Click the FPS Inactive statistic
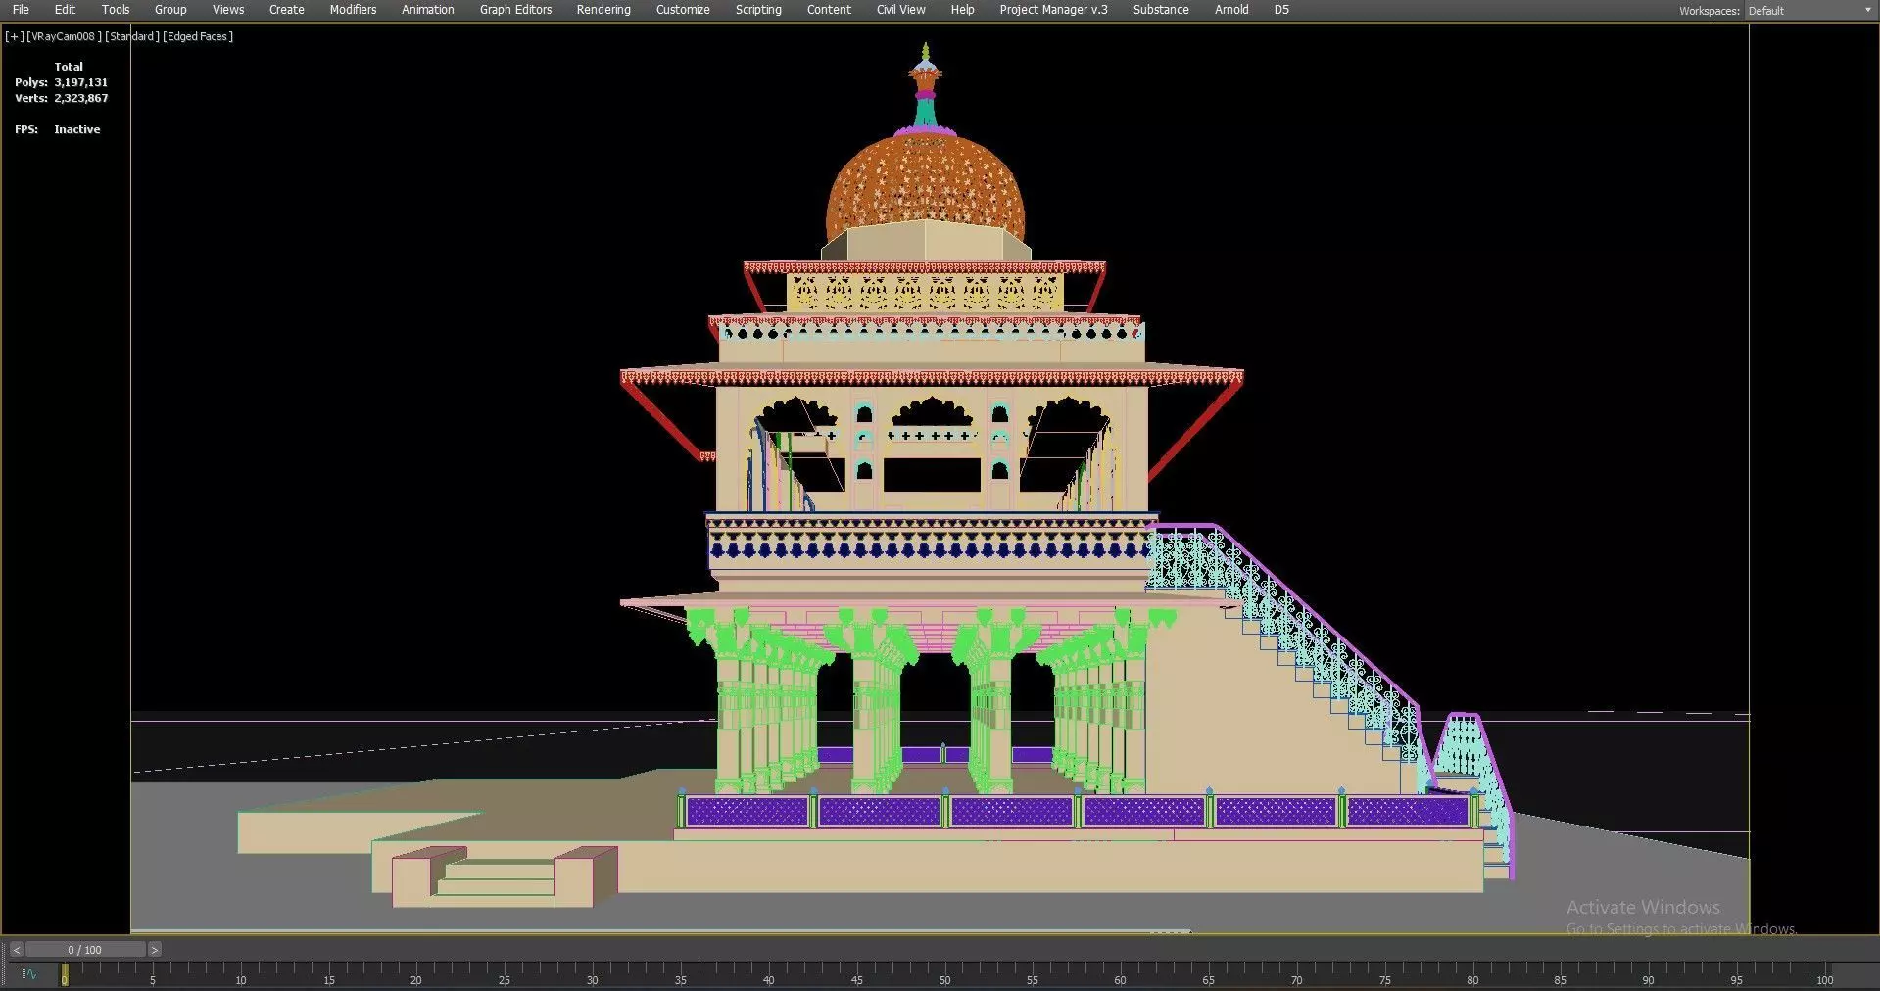The width and height of the screenshot is (1880, 991). [57, 129]
